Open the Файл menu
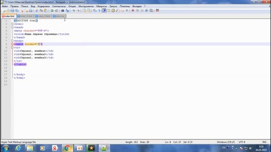 click(5, 6)
